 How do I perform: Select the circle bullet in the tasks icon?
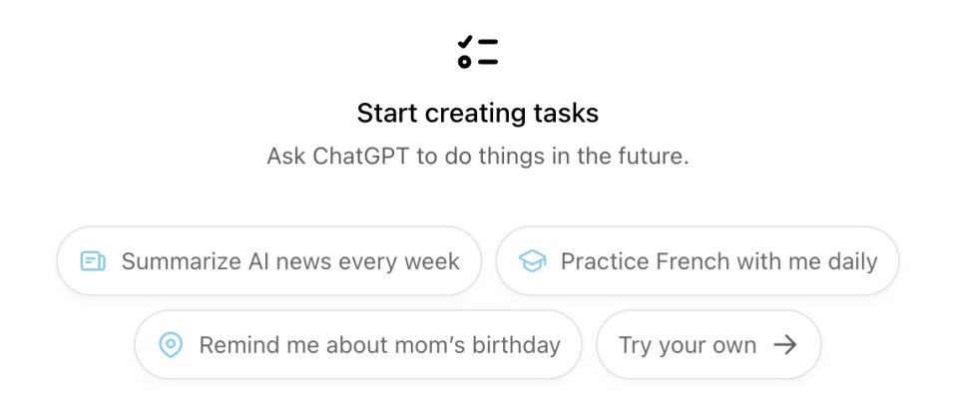pos(464,61)
